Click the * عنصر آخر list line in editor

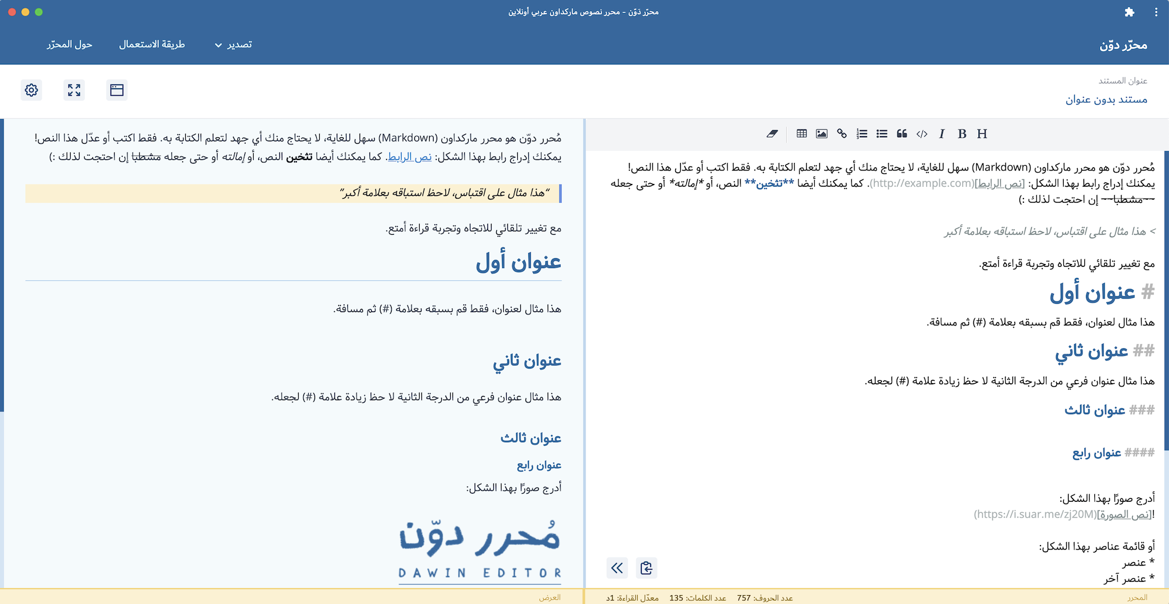(x=1129, y=578)
